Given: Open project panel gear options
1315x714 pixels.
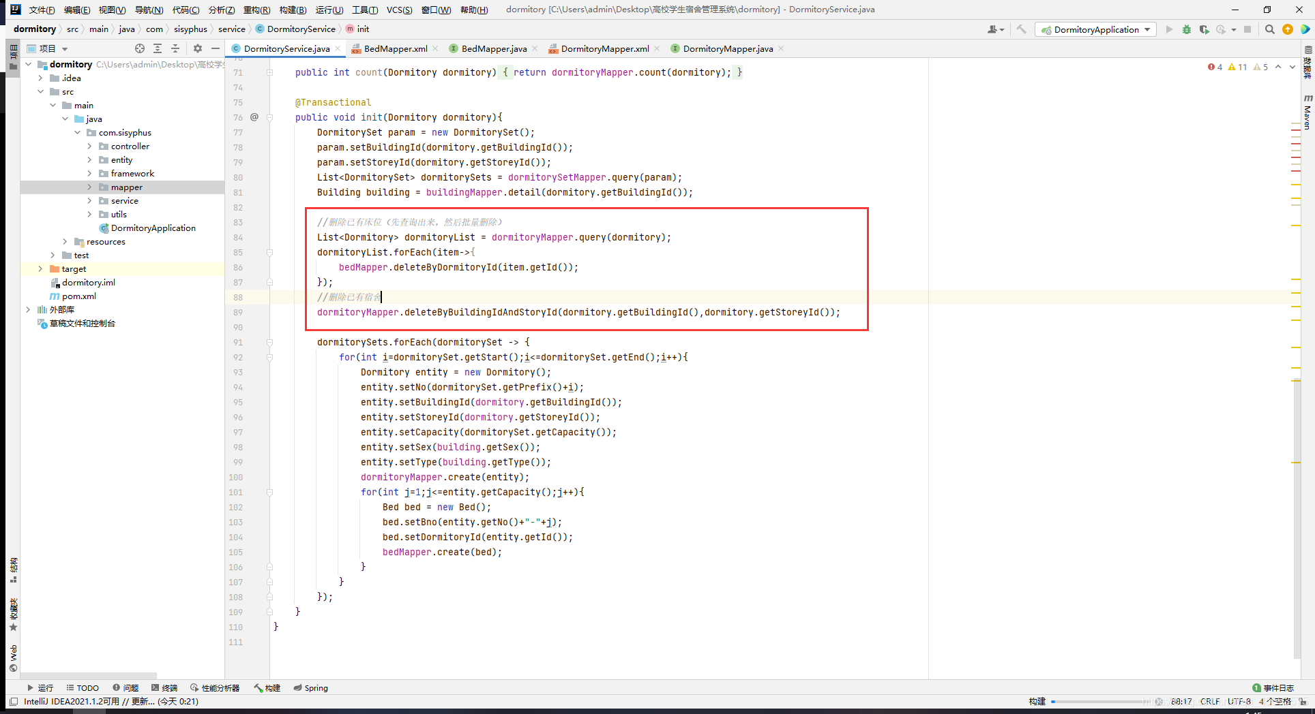Looking at the screenshot, I should click(x=198, y=48).
